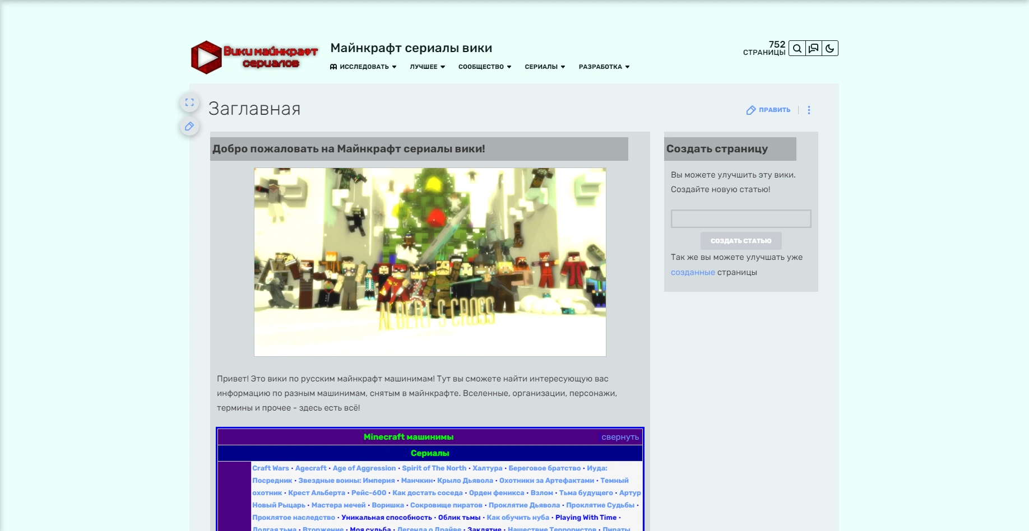Open the Agecraft link
This screenshot has width=1029, height=531.
pyautogui.click(x=311, y=468)
